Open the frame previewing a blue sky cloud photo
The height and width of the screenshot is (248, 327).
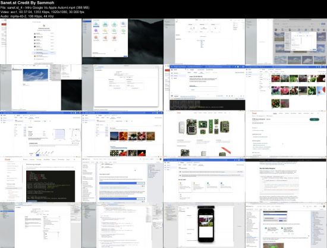coord(40,87)
